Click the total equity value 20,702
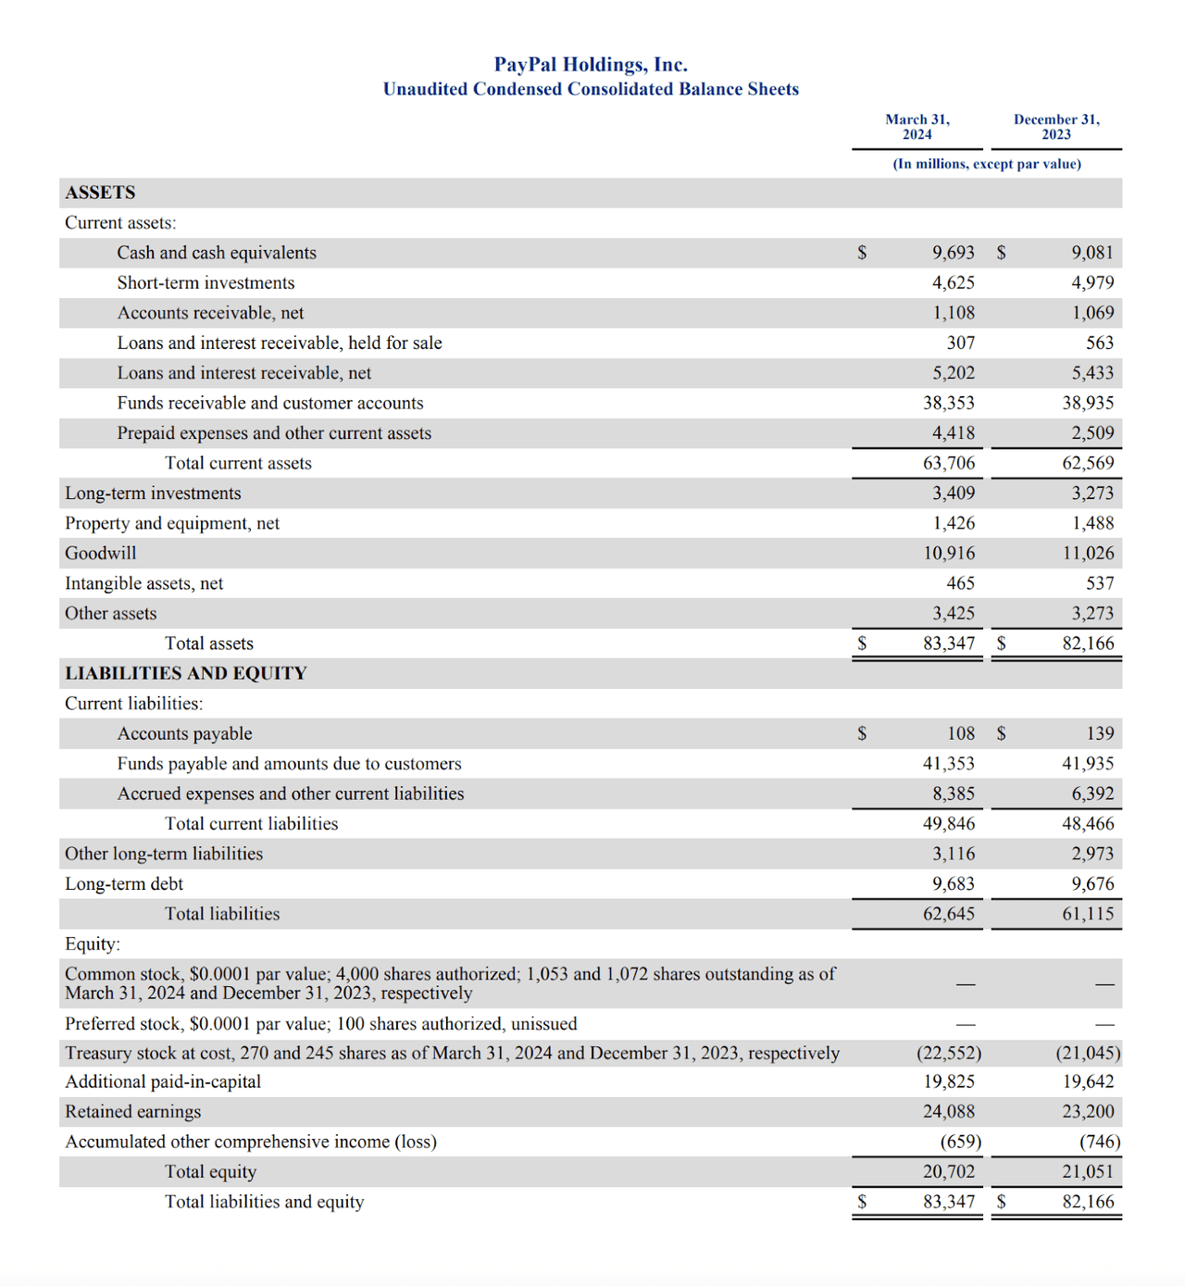 pyautogui.click(x=949, y=1172)
